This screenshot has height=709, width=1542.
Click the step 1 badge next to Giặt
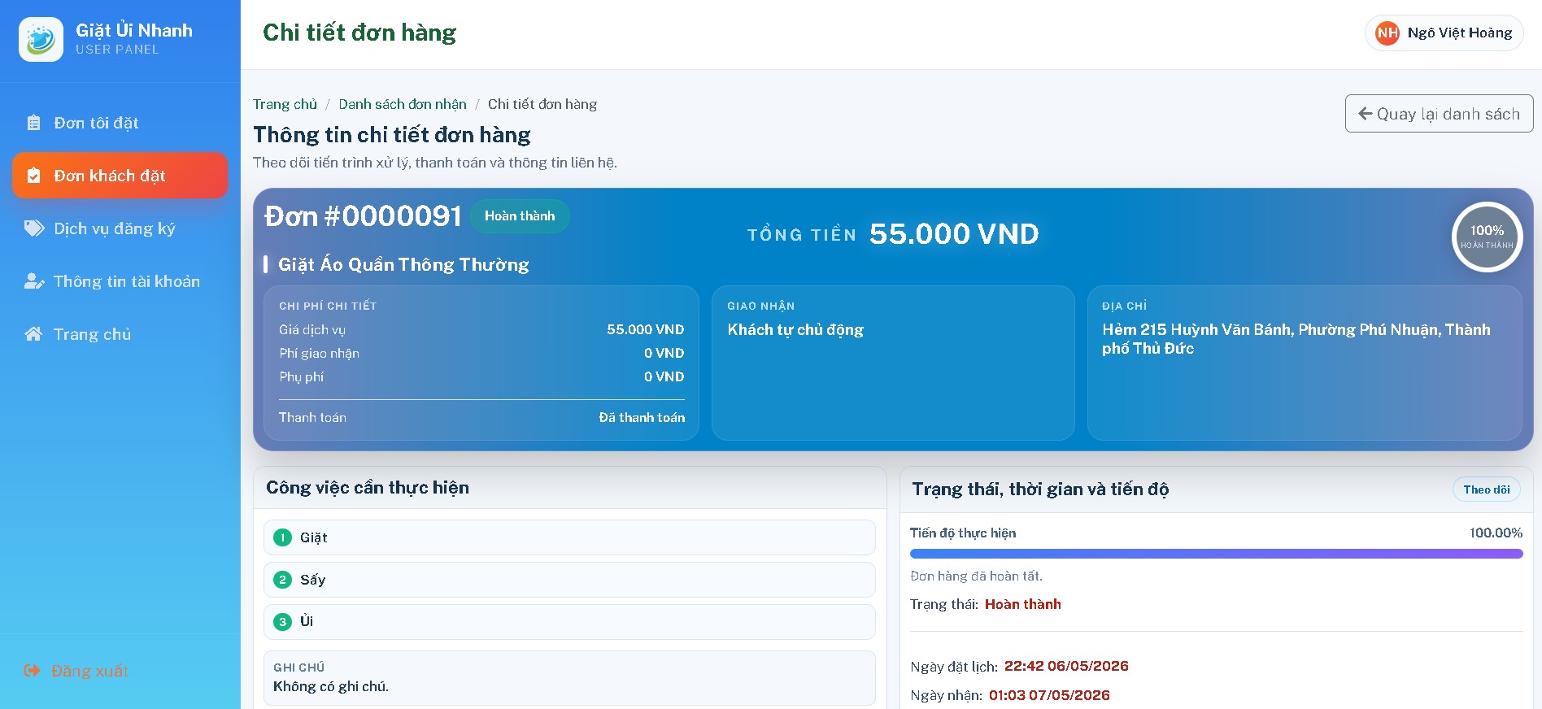(x=282, y=537)
